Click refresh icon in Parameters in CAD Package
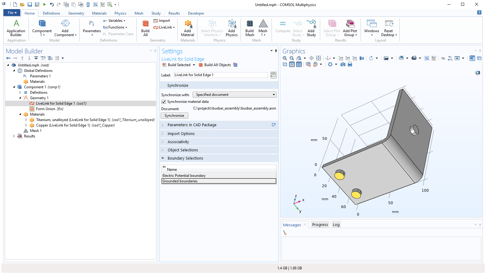Image resolution: width=486 pixels, height=273 pixels. tap(273, 125)
